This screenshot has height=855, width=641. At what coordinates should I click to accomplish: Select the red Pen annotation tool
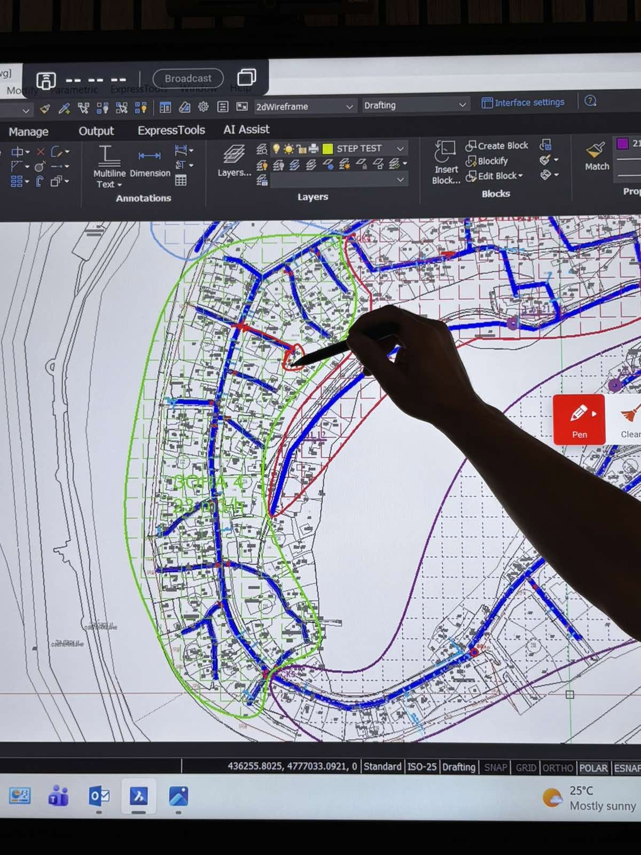(x=579, y=419)
